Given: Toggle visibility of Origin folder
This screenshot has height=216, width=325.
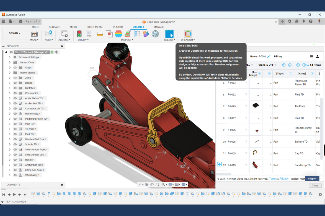Looking at the screenshot, I should 15,68.
